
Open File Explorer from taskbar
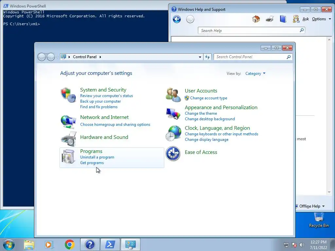[29, 244]
